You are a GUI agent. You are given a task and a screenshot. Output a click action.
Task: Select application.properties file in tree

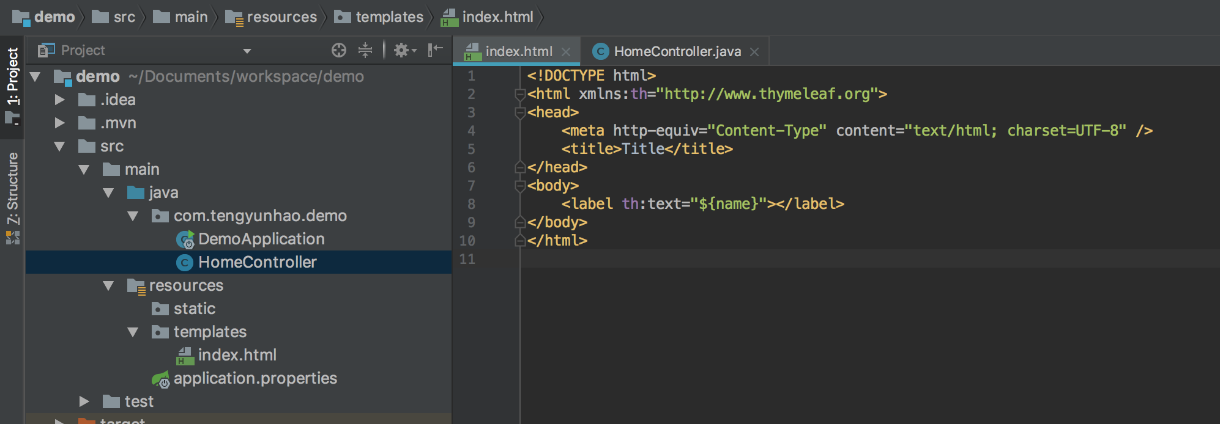(255, 378)
